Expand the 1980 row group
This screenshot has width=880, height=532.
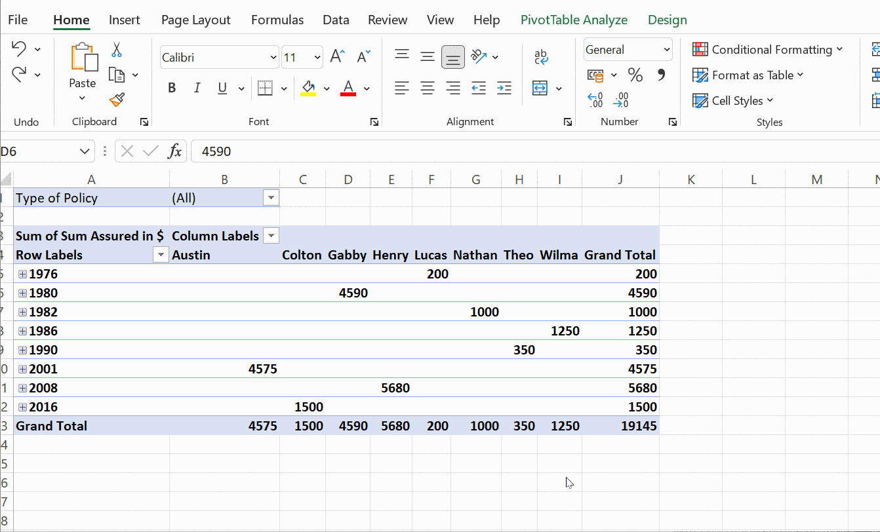tap(22, 293)
